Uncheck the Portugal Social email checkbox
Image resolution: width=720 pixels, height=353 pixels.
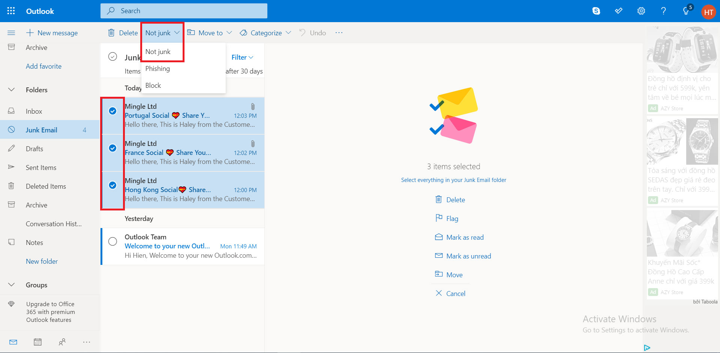[x=112, y=111]
